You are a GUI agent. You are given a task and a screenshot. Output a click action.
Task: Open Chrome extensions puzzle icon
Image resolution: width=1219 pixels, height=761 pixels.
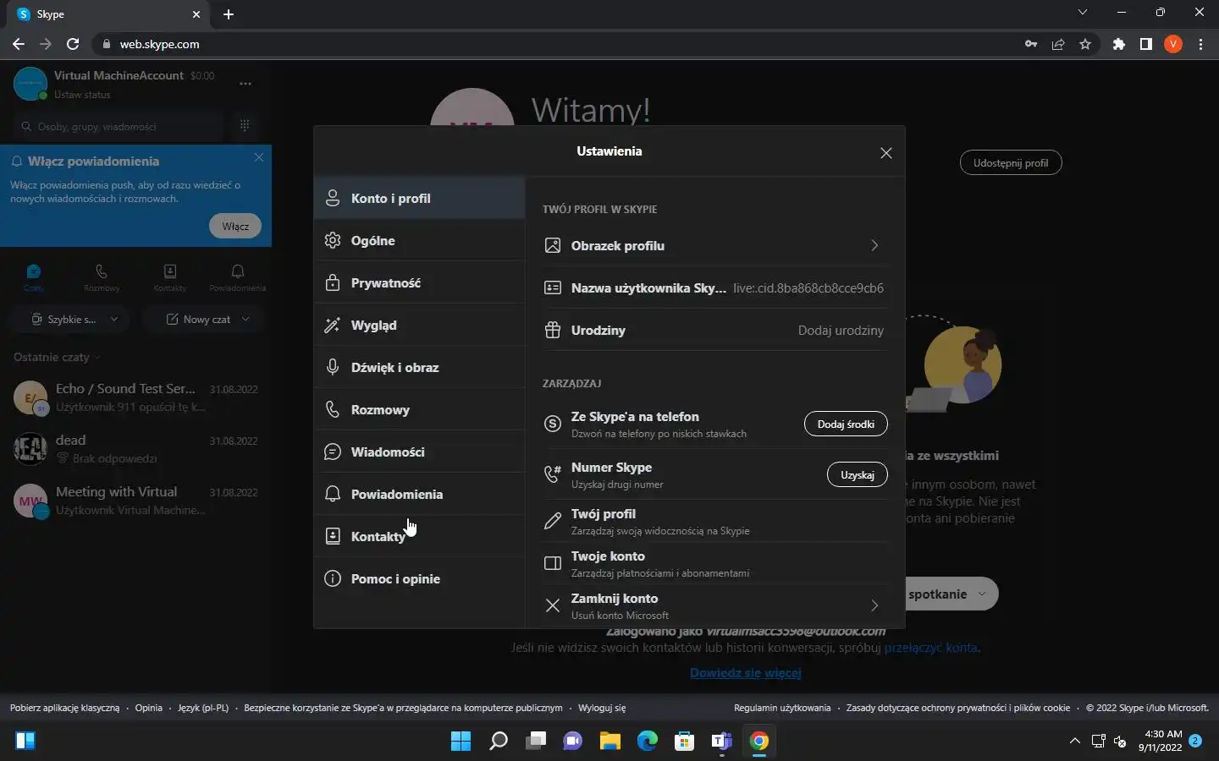1119,44
